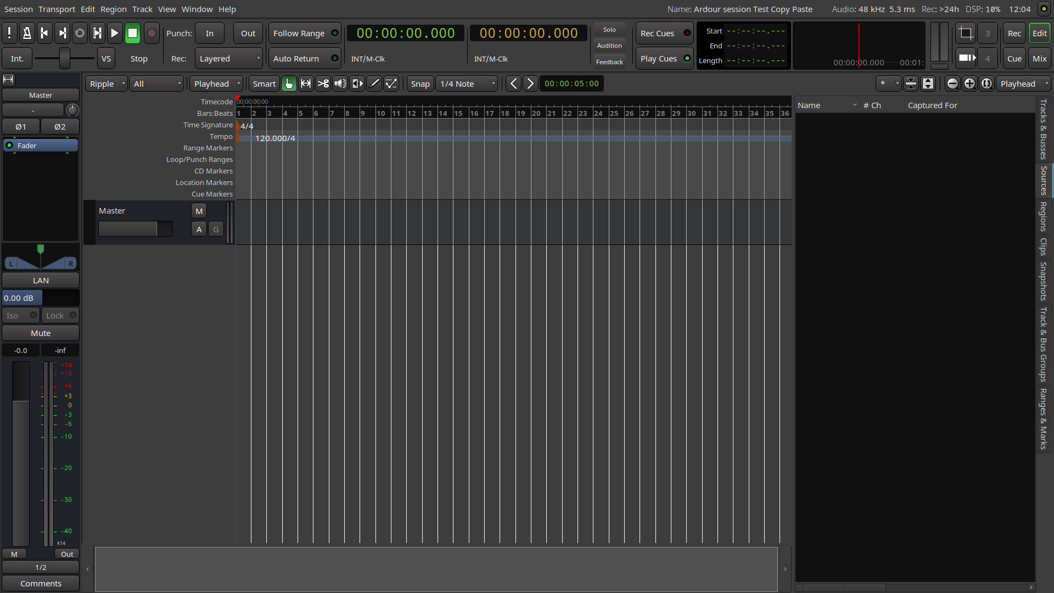
Task: Switch to the Regions side tab
Action: [1043, 216]
